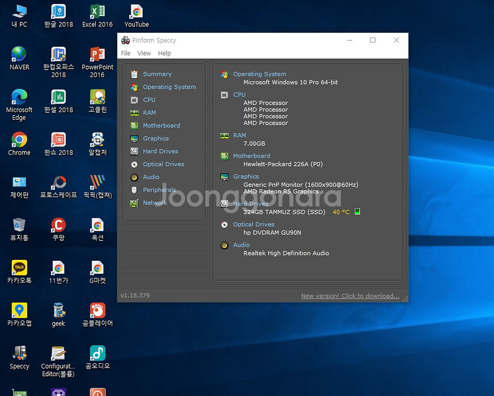
Task: Launch the 알캡처 capture tool icon
Action: coord(98,144)
